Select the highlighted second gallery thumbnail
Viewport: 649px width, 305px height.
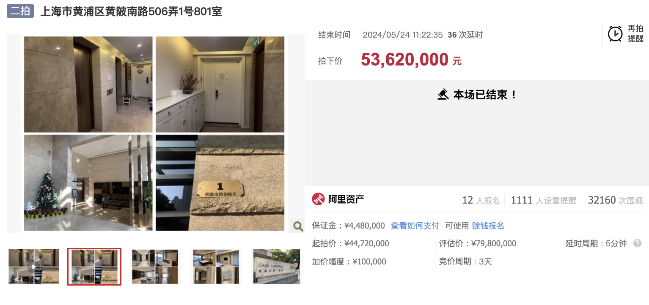(94, 267)
